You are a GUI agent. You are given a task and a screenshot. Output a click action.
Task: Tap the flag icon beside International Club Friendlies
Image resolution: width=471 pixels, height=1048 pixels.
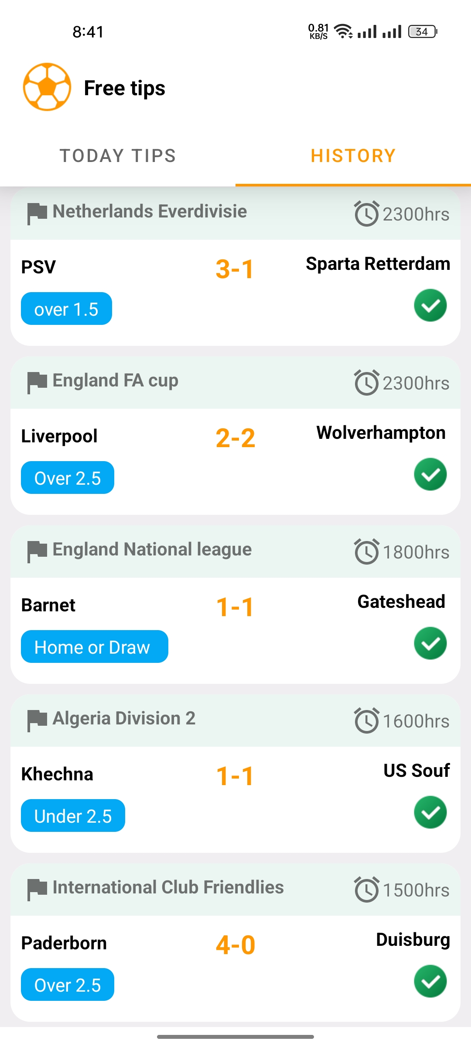(37, 889)
